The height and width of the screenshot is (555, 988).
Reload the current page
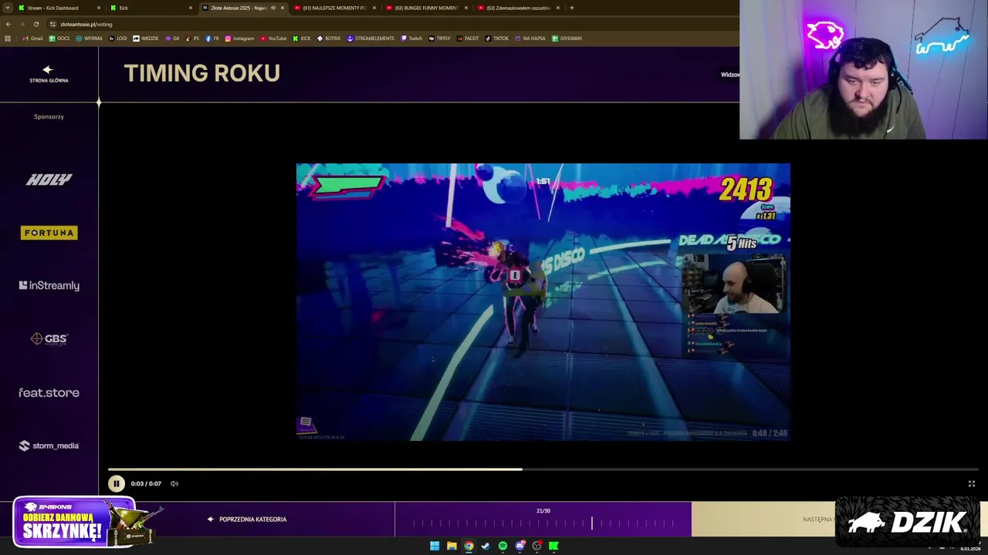[36, 24]
